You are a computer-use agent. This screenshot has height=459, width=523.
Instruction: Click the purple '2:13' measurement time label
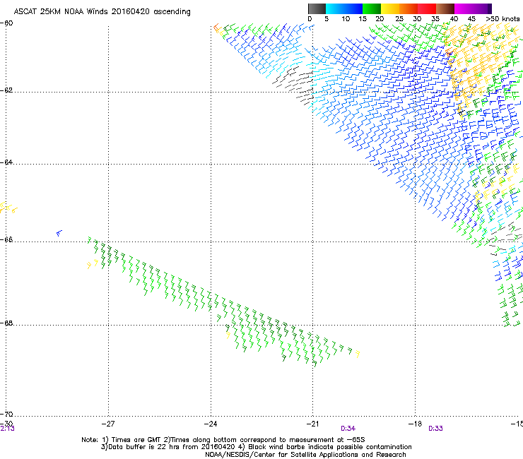click(7, 429)
